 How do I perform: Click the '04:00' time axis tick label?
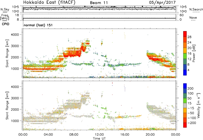pyautogui.click(x=48, y=135)
